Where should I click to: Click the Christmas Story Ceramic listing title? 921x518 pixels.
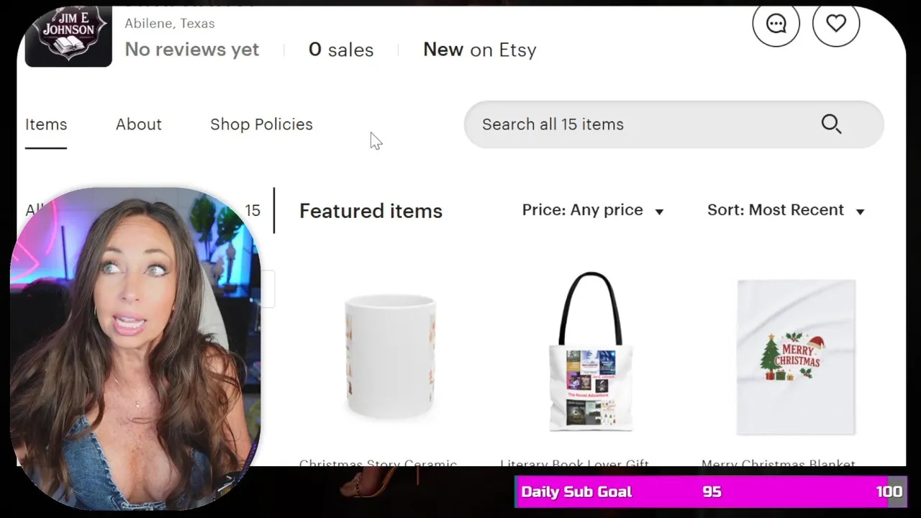(378, 463)
